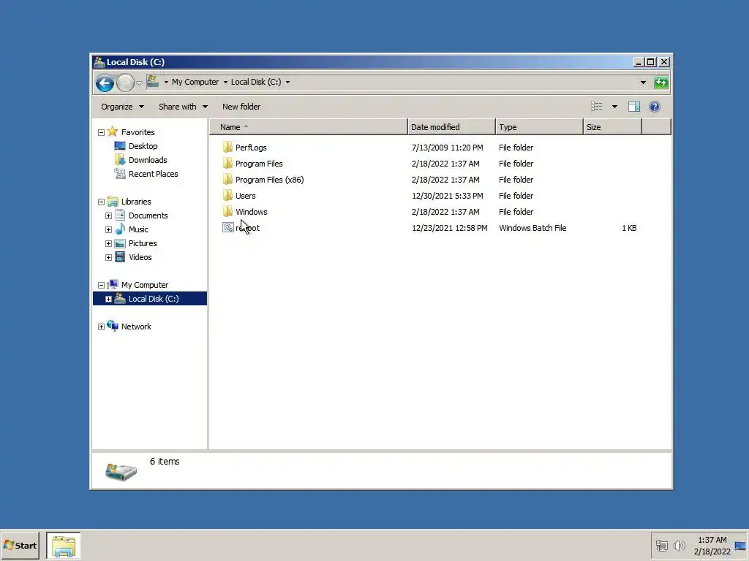Select Favorites in the navigation pane
This screenshot has height=561, width=749.
tap(138, 132)
